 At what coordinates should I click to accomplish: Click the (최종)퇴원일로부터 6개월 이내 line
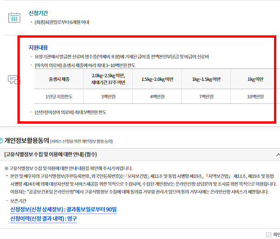(62, 23)
